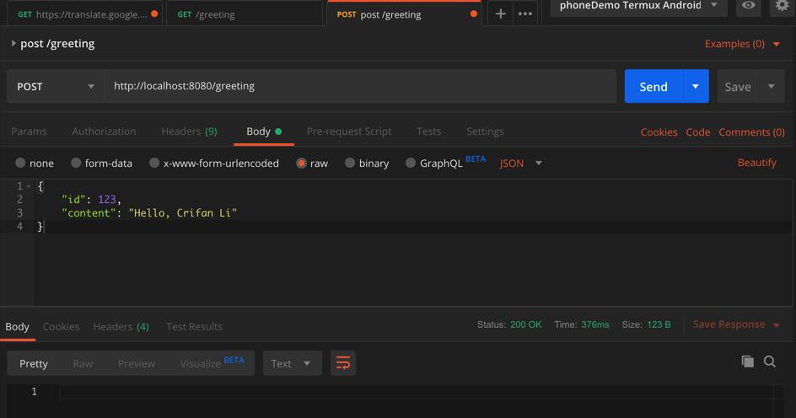Open the Examples (0) dropdown

tap(742, 44)
